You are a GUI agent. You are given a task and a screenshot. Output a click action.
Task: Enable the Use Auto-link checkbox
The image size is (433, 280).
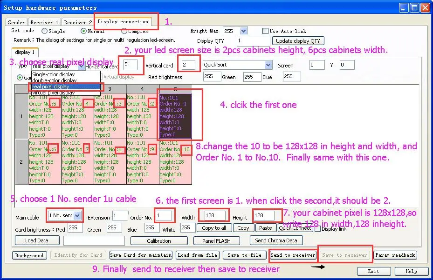(265, 31)
